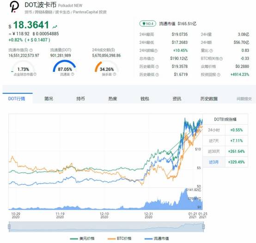Image resolution: width=256 pixels, height=243 pixels.
Task: Click the $17.2683 24H low value
Action: [x=180, y=43]
